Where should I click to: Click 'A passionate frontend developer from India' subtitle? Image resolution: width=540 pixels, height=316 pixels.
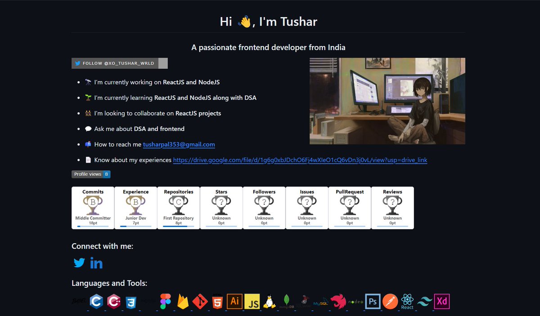coord(269,47)
